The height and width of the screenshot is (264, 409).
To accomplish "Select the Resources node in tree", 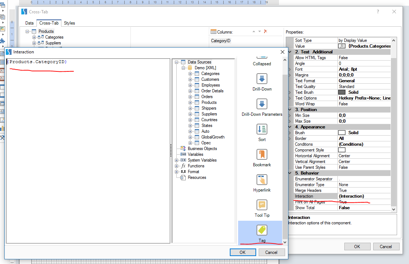I will coord(197,177).
